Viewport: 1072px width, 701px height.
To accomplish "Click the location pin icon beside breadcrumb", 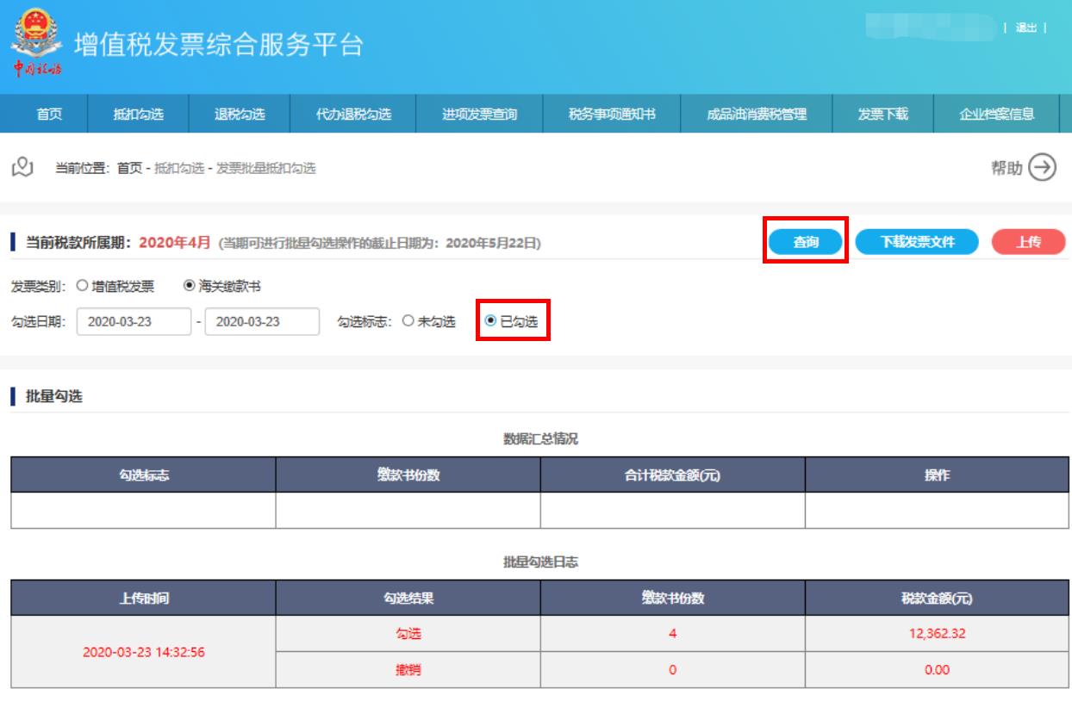I will pyautogui.click(x=25, y=168).
